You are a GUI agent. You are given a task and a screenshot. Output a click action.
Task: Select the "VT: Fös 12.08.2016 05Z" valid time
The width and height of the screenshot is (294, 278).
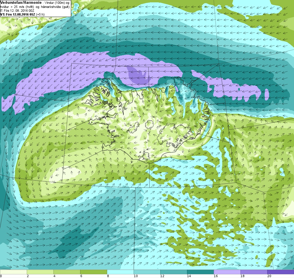(18, 14)
